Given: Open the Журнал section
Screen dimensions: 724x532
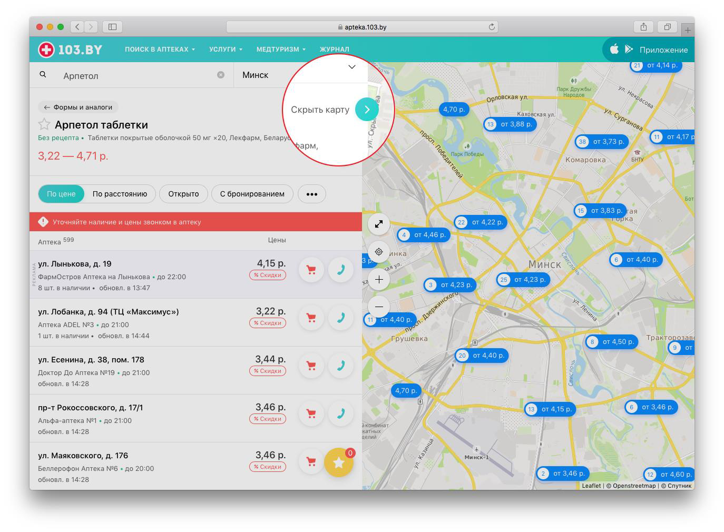Looking at the screenshot, I should coord(335,49).
